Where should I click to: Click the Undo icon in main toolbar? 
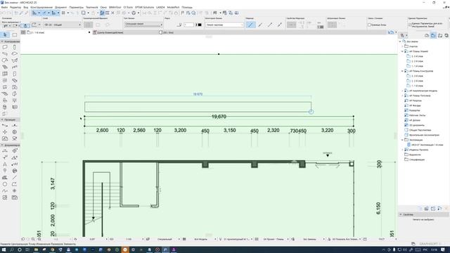tap(4, 13)
